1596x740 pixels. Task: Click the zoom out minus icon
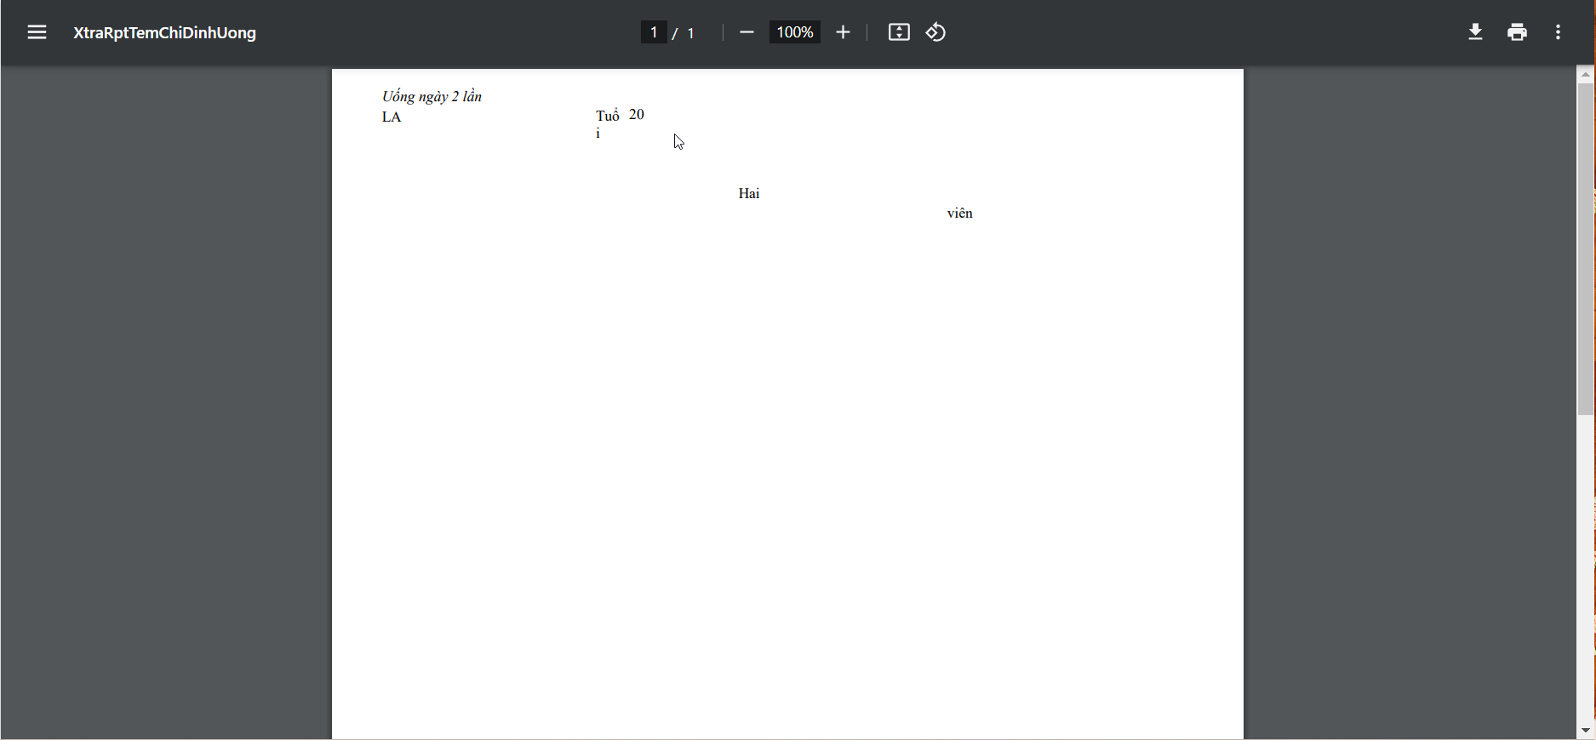click(747, 32)
